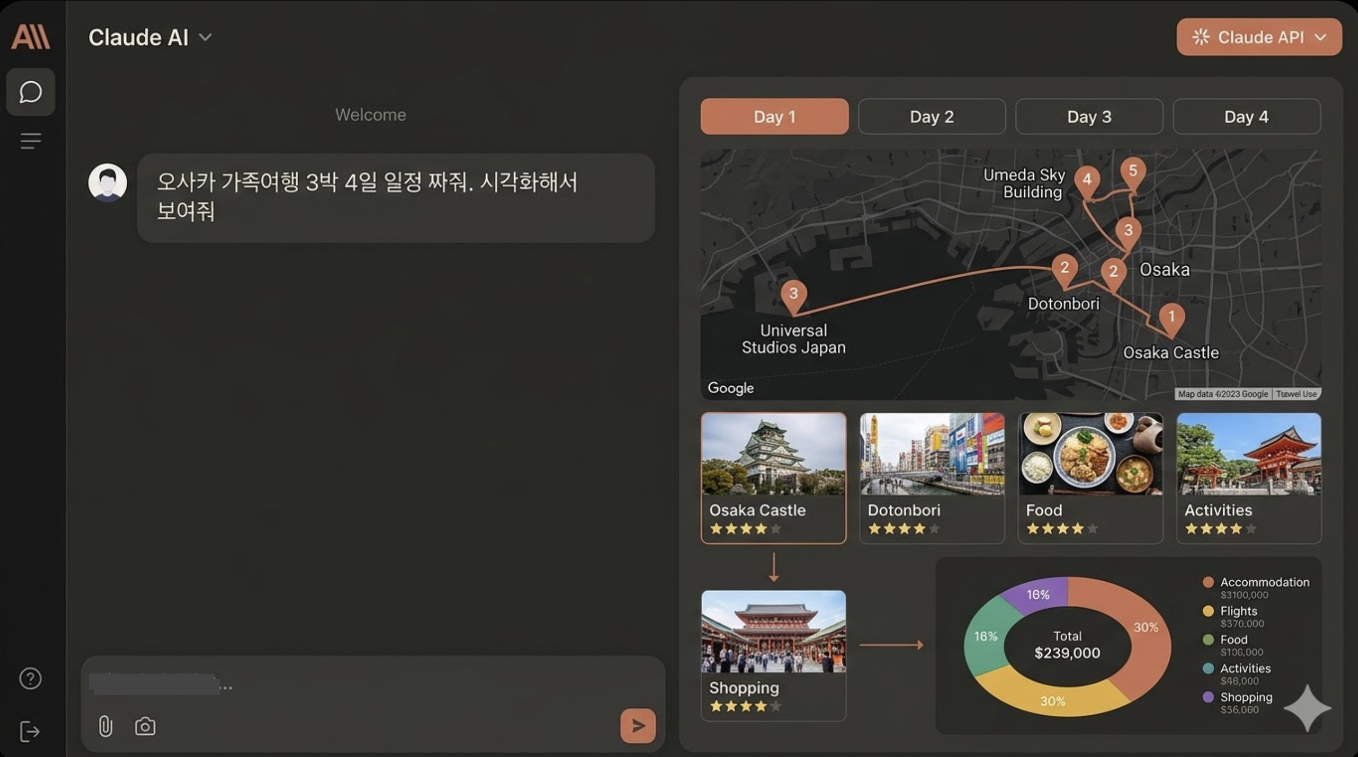The image size is (1358, 757).
Task: Click the help question mark icon
Action: click(30, 678)
